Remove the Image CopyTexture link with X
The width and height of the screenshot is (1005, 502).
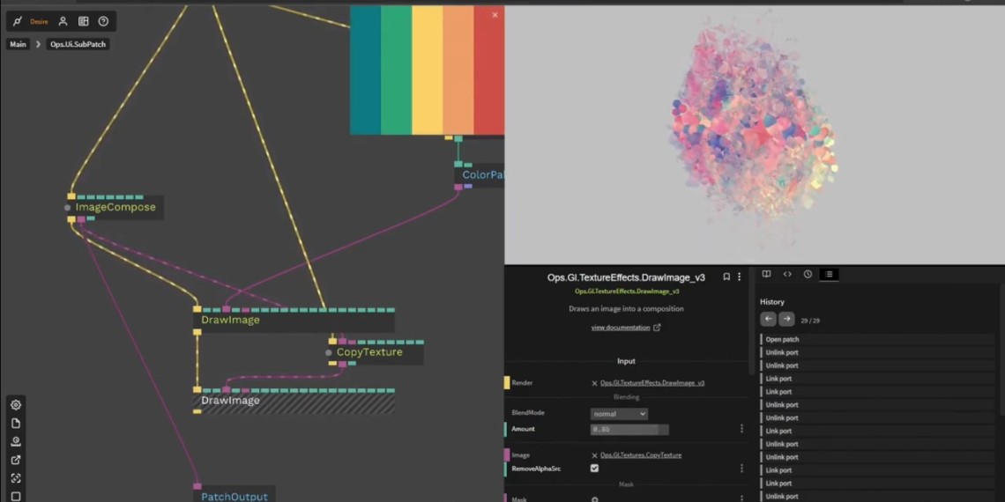[x=594, y=455]
